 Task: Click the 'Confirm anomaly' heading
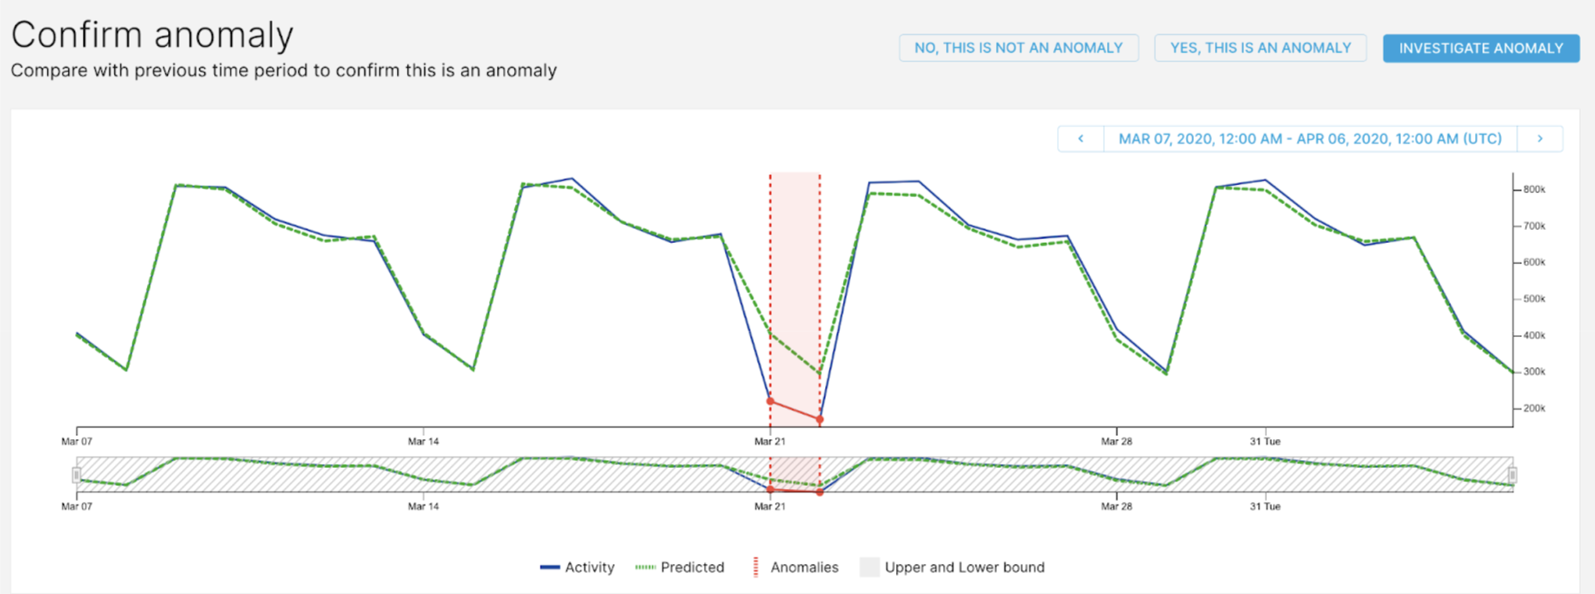coord(153,35)
